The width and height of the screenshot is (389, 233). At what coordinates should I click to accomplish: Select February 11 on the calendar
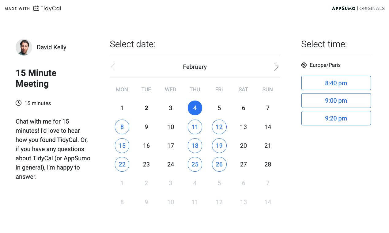(195, 127)
